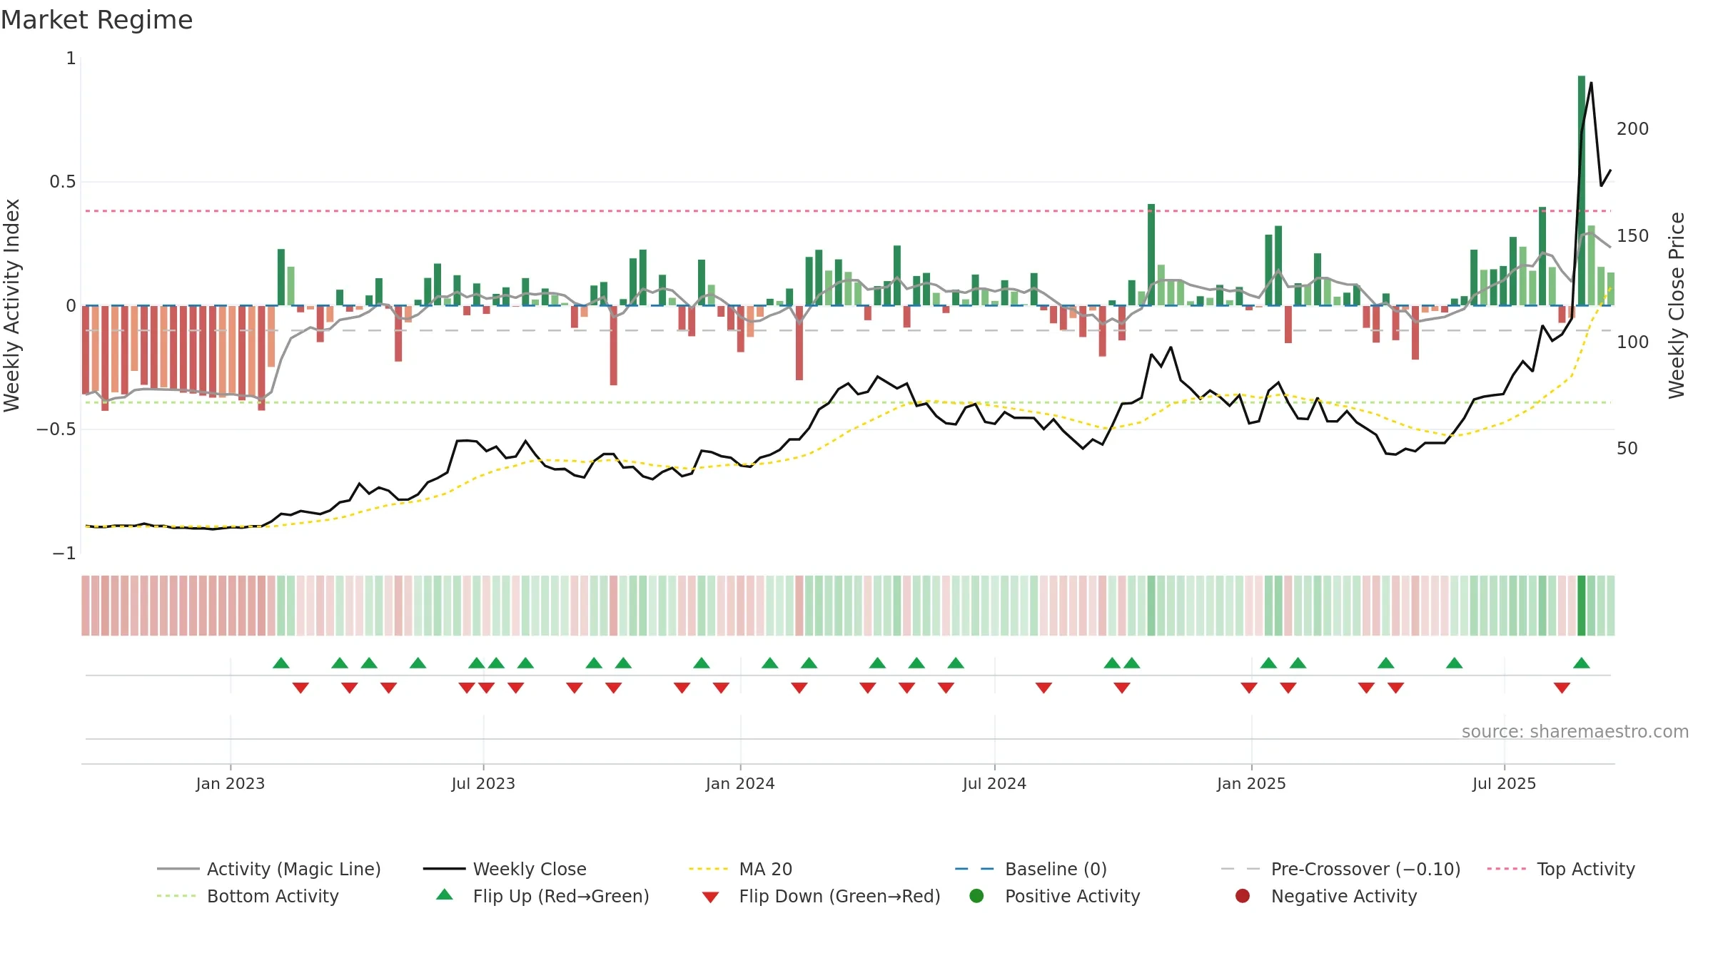Toggle the Weekly Close legend entry
The image size is (1713, 963).
(x=505, y=869)
